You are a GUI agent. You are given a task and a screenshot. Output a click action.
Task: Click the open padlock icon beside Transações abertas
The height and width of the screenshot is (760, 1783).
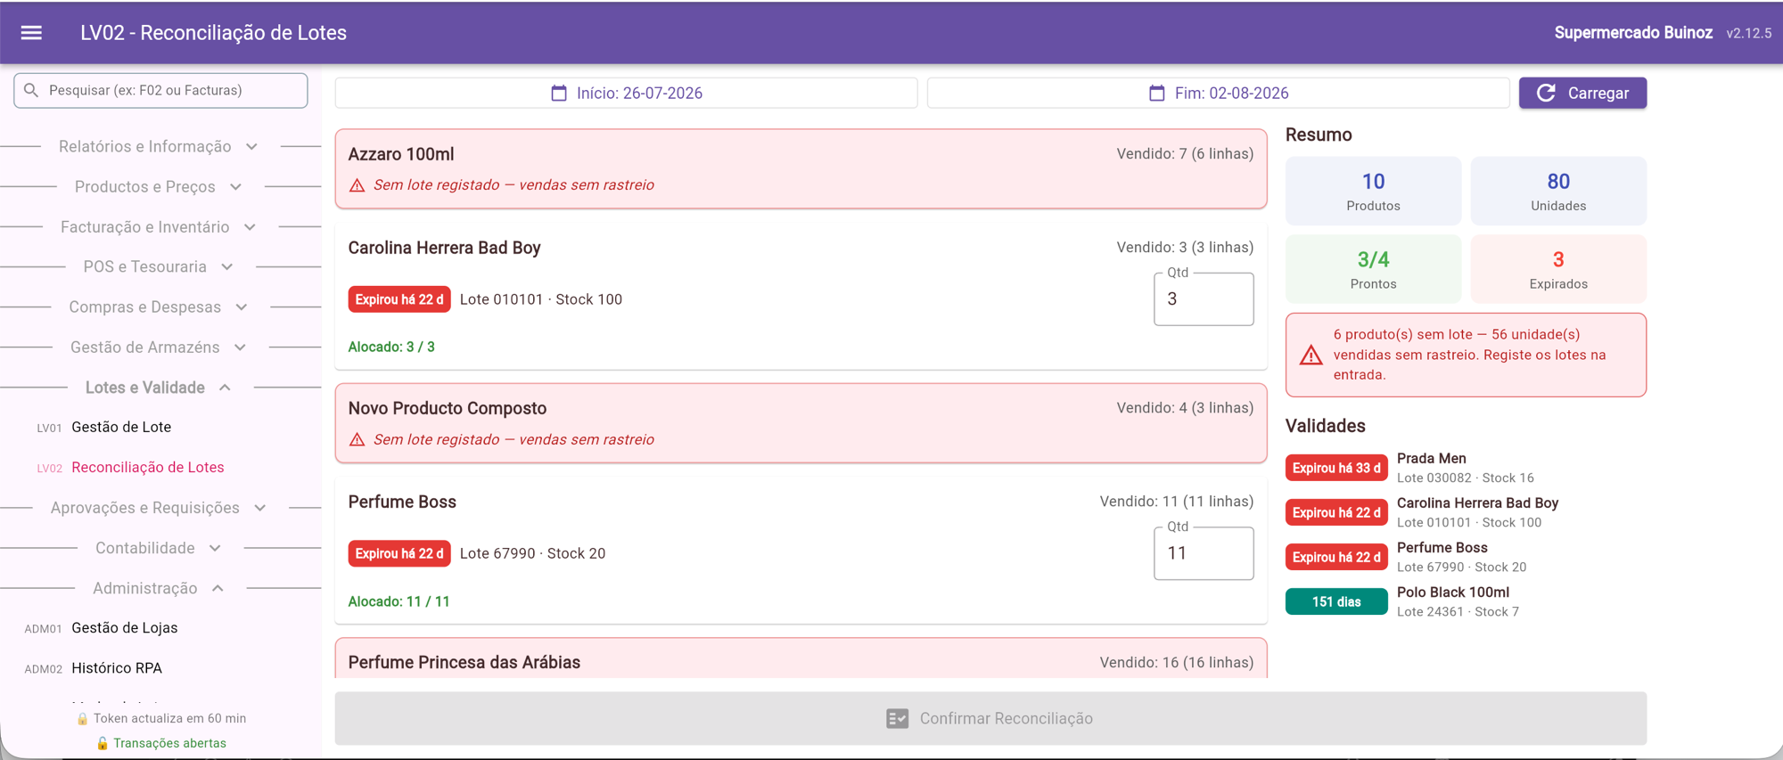click(103, 743)
